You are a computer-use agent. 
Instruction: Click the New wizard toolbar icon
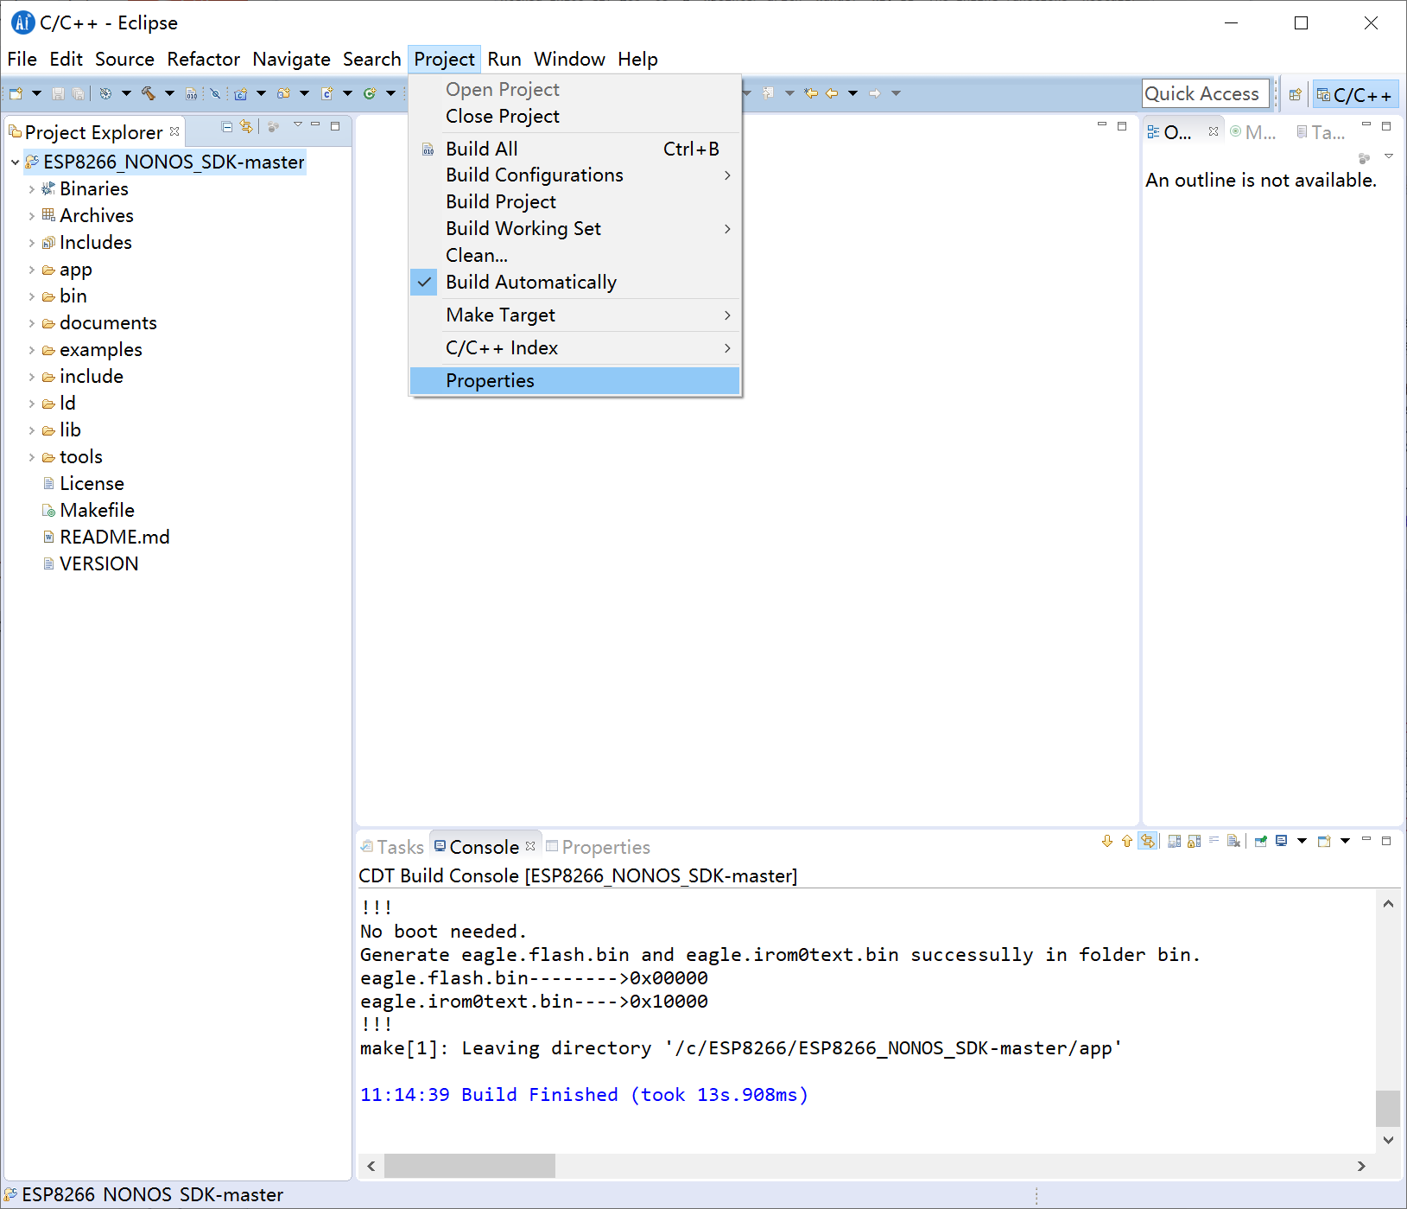coord(16,93)
